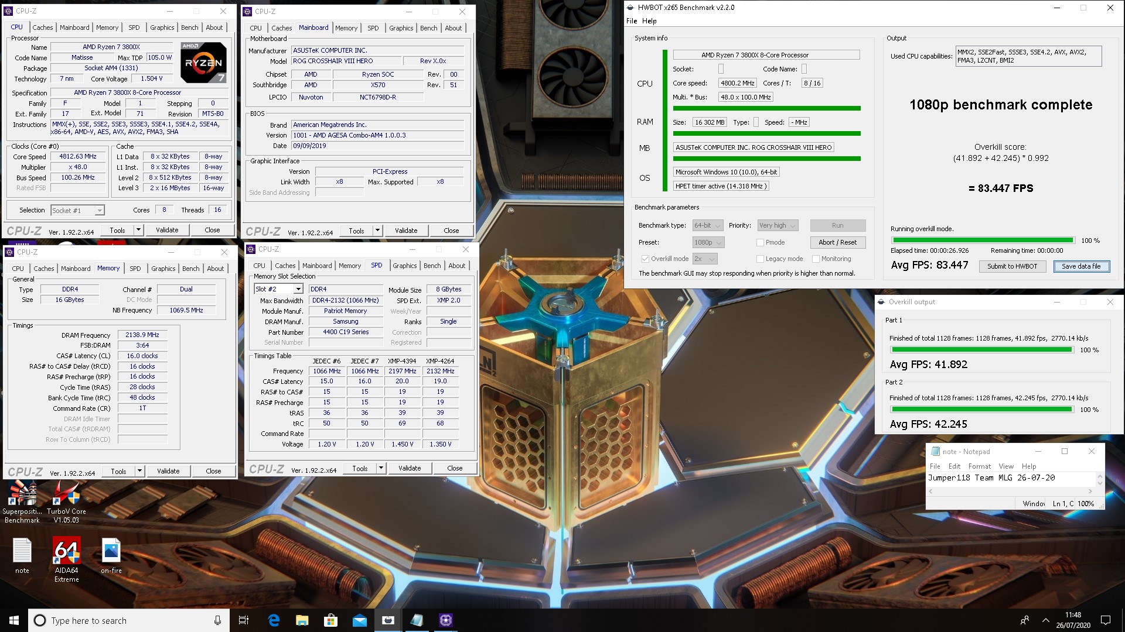Switch to Bench tab in CPU-Z Mainboard window

point(428,28)
